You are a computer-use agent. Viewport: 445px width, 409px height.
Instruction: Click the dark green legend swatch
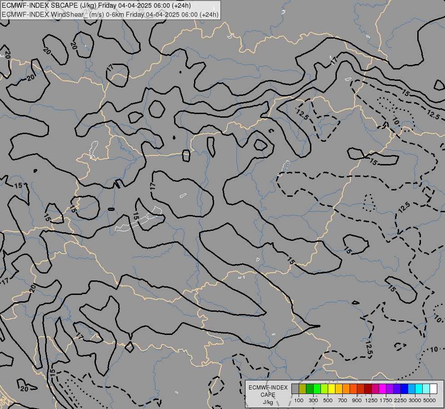point(310,389)
